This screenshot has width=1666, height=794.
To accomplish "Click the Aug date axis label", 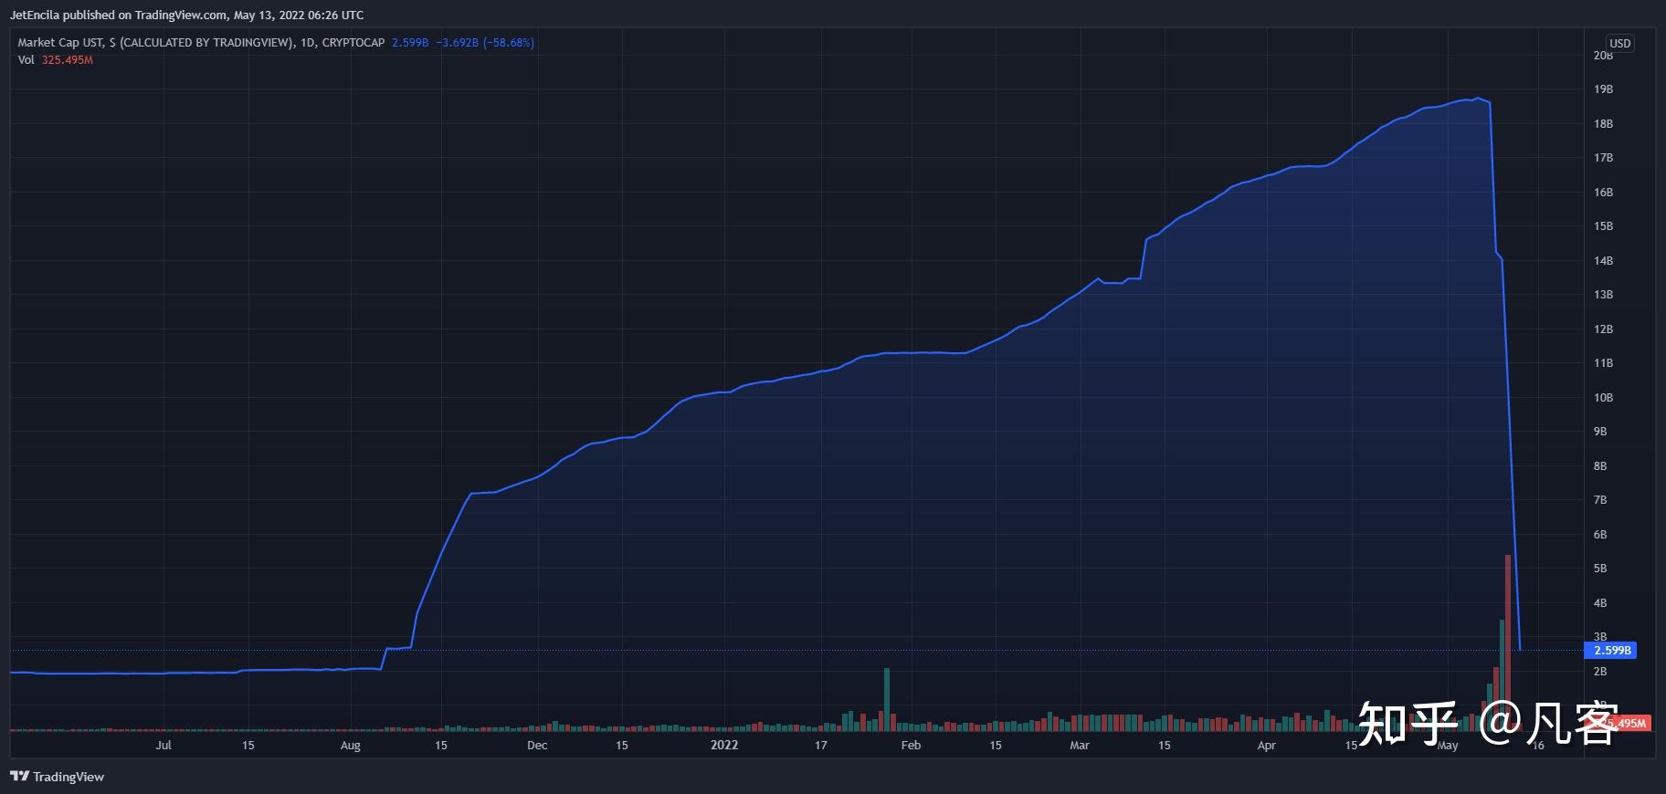I will [350, 746].
